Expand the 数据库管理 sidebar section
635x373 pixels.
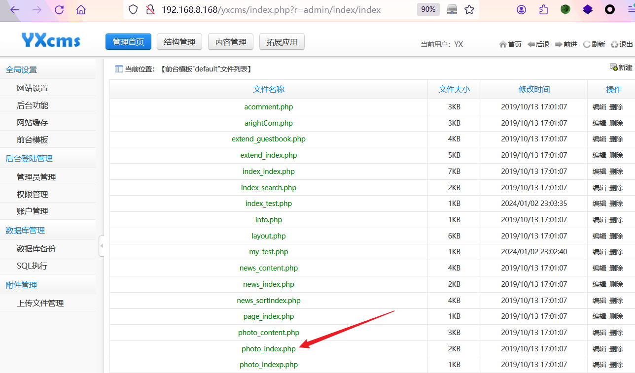[x=25, y=231]
